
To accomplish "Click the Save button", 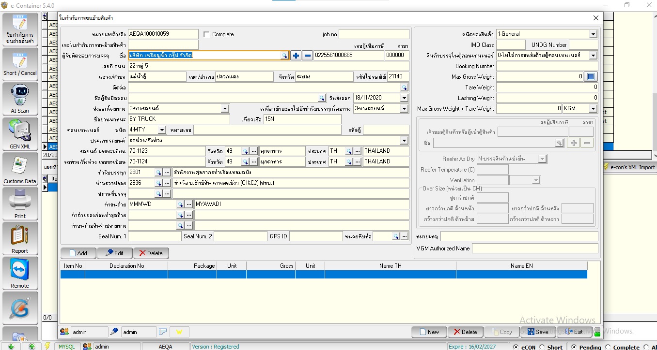I will pyautogui.click(x=538, y=332).
